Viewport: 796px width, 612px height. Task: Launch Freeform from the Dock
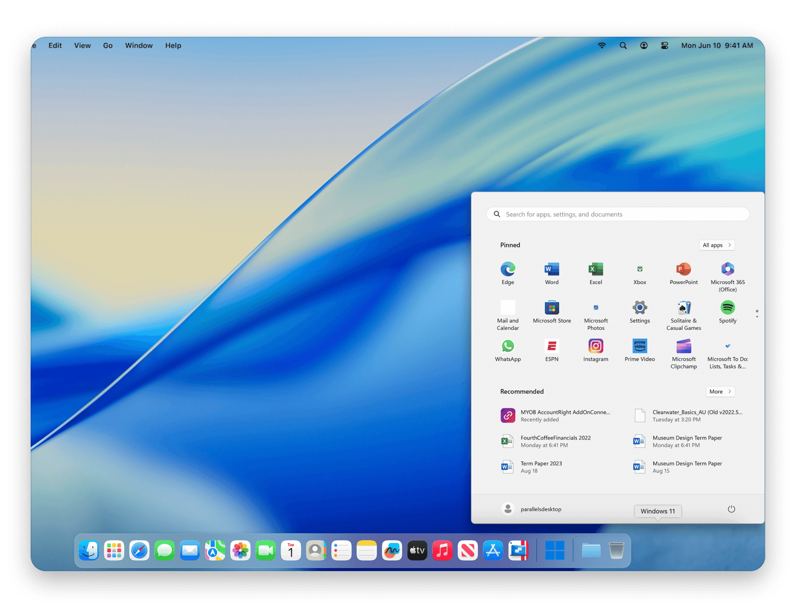pyautogui.click(x=392, y=550)
